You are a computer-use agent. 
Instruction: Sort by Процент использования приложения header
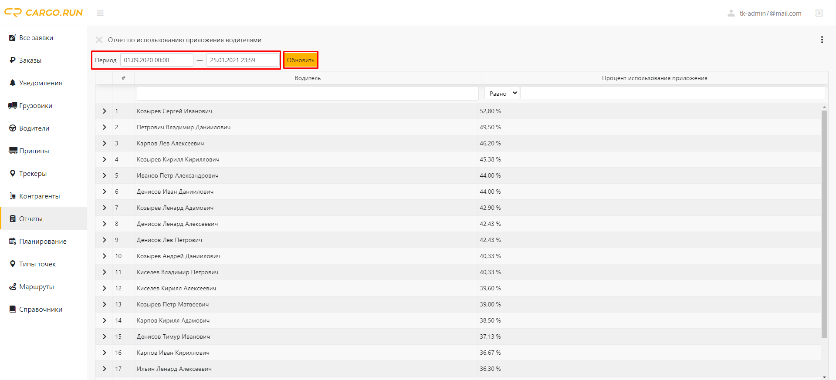coord(654,78)
